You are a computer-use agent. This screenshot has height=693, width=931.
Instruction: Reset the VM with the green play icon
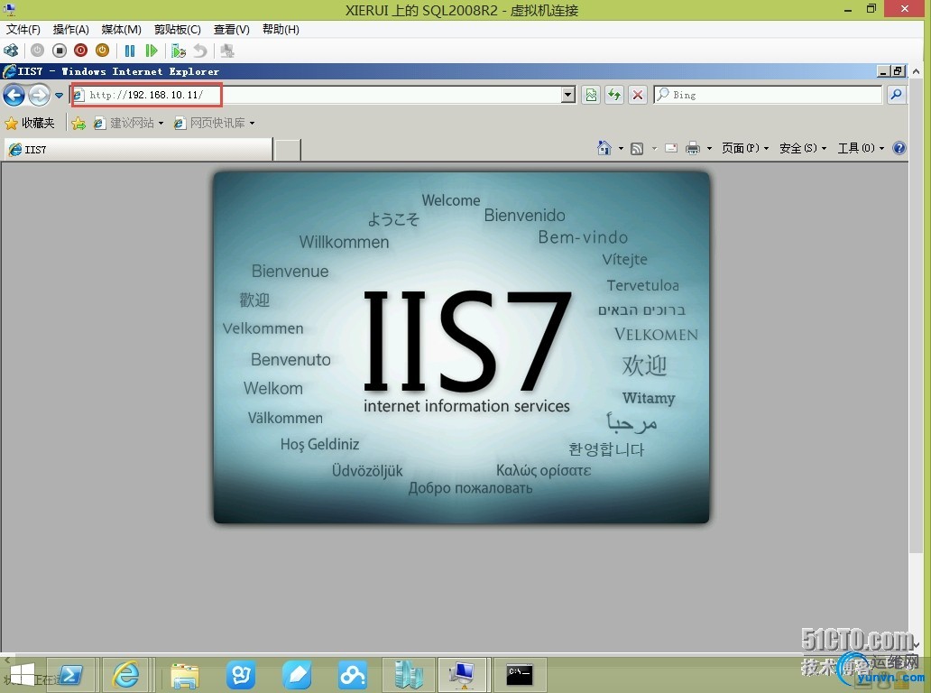coord(152,51)
